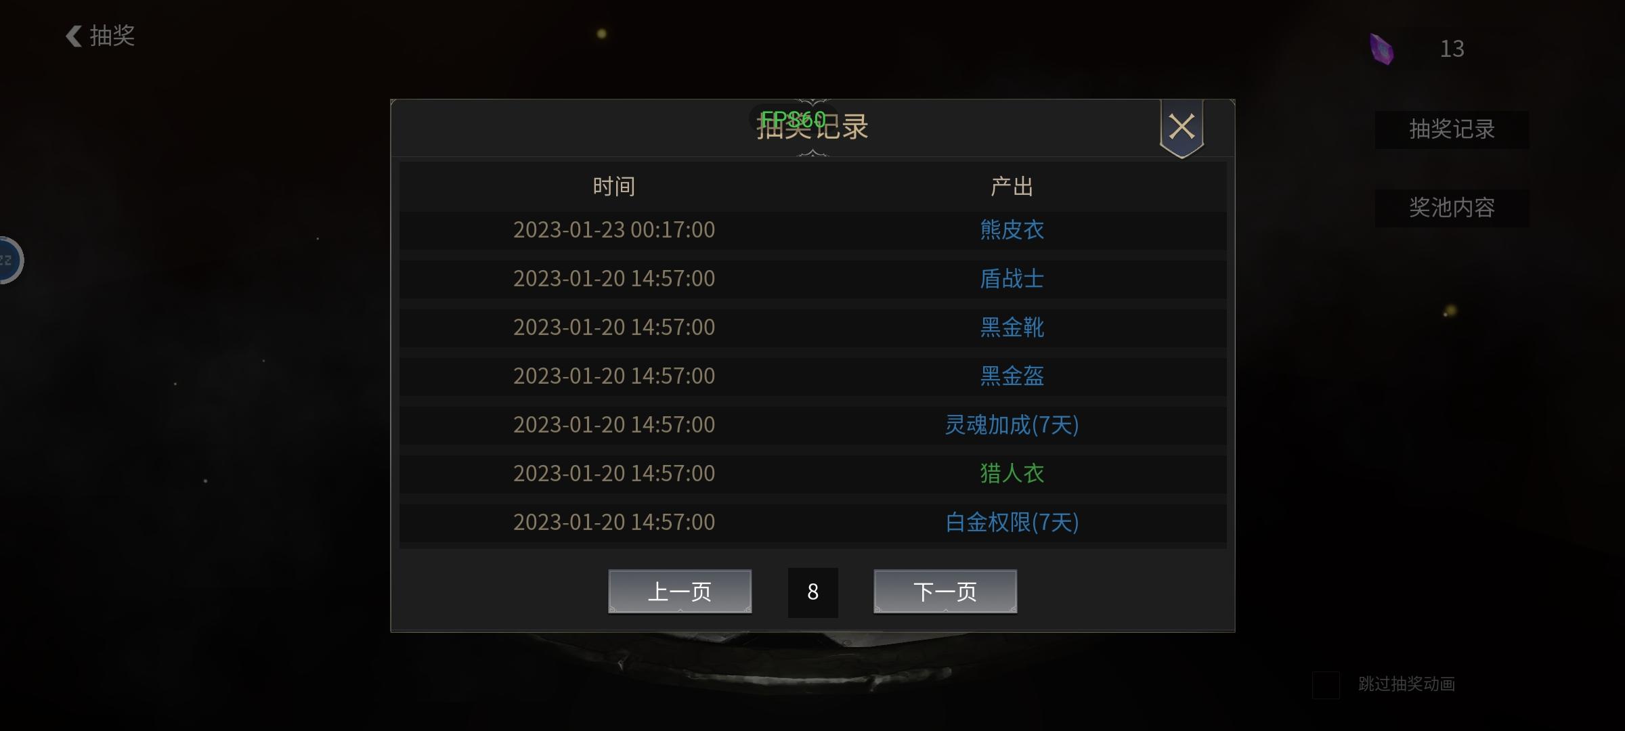Open the 奖池内容 side tab
The height and width of the screenshot is (731, 1625).
[1452, 208]
